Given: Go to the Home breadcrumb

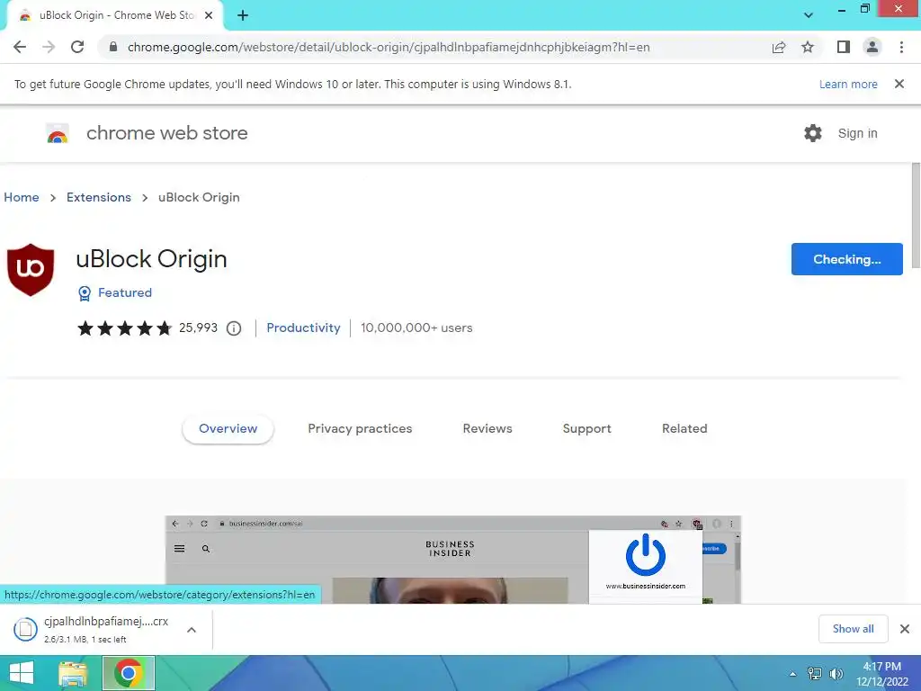Looking at the screenshot, I should coord(22,197).
